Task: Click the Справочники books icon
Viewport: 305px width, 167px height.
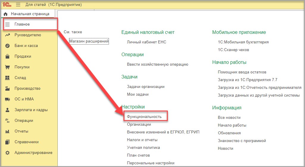Action: 7,142
